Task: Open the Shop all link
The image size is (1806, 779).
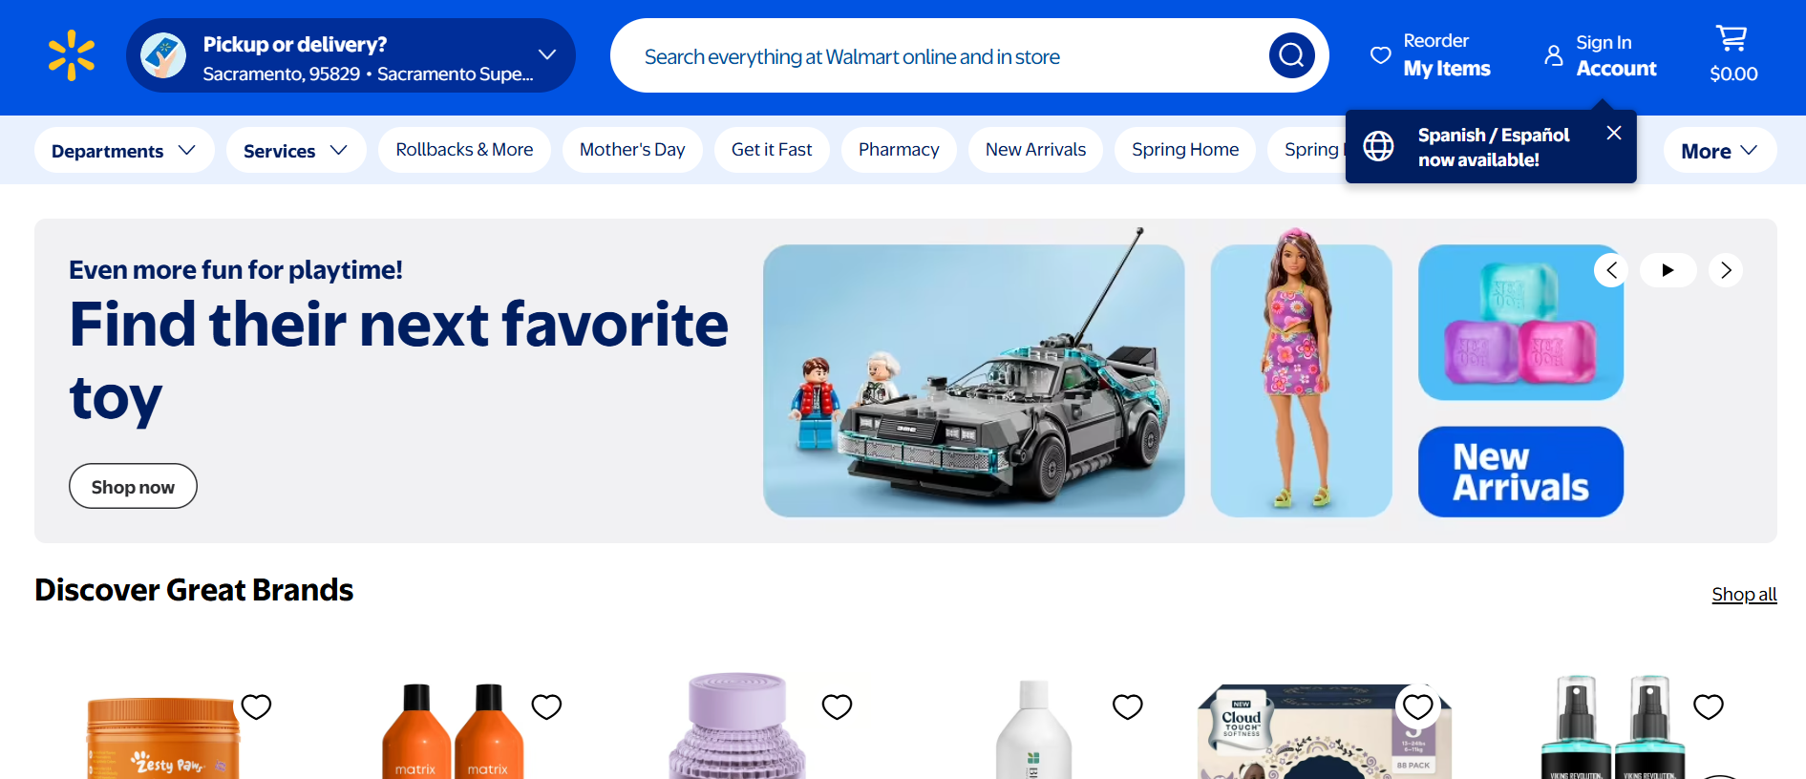Action: coord(1744,594)
